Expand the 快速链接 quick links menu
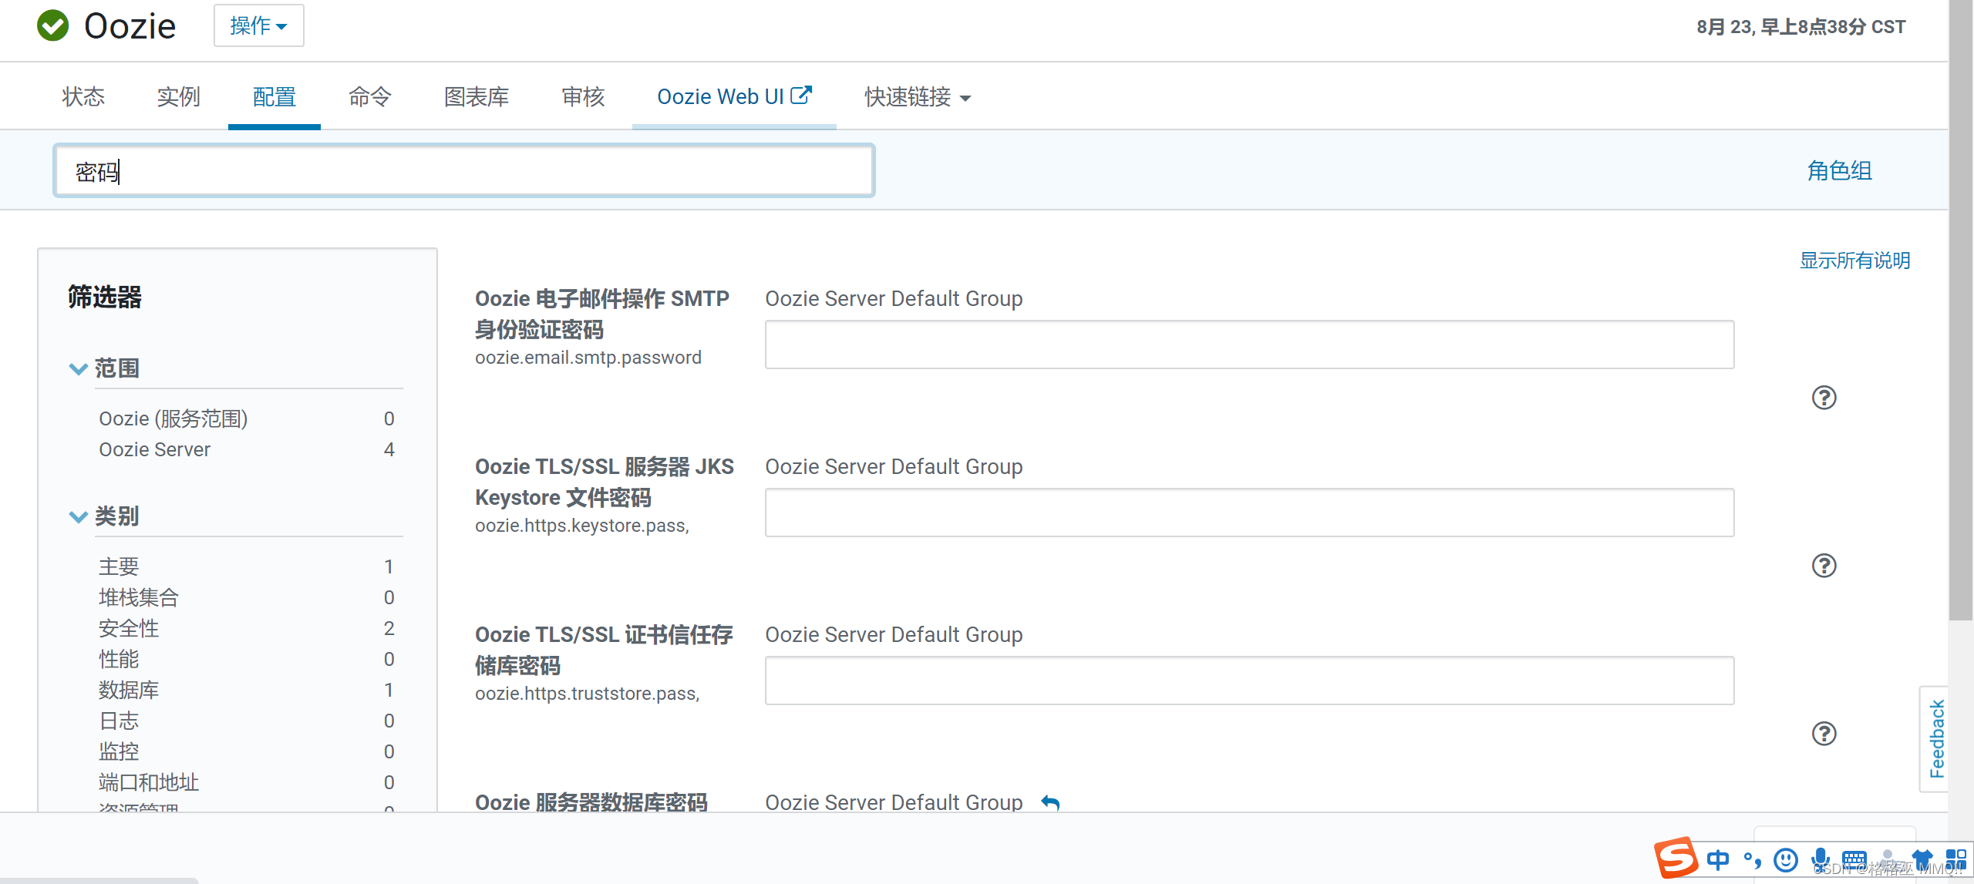Image resolution: width=1974 pixels, height=884 pixels. (918, 97)
